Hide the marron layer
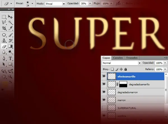Image resolution: width=168 pixels, height=124 pixels. (x=104, y=100)
